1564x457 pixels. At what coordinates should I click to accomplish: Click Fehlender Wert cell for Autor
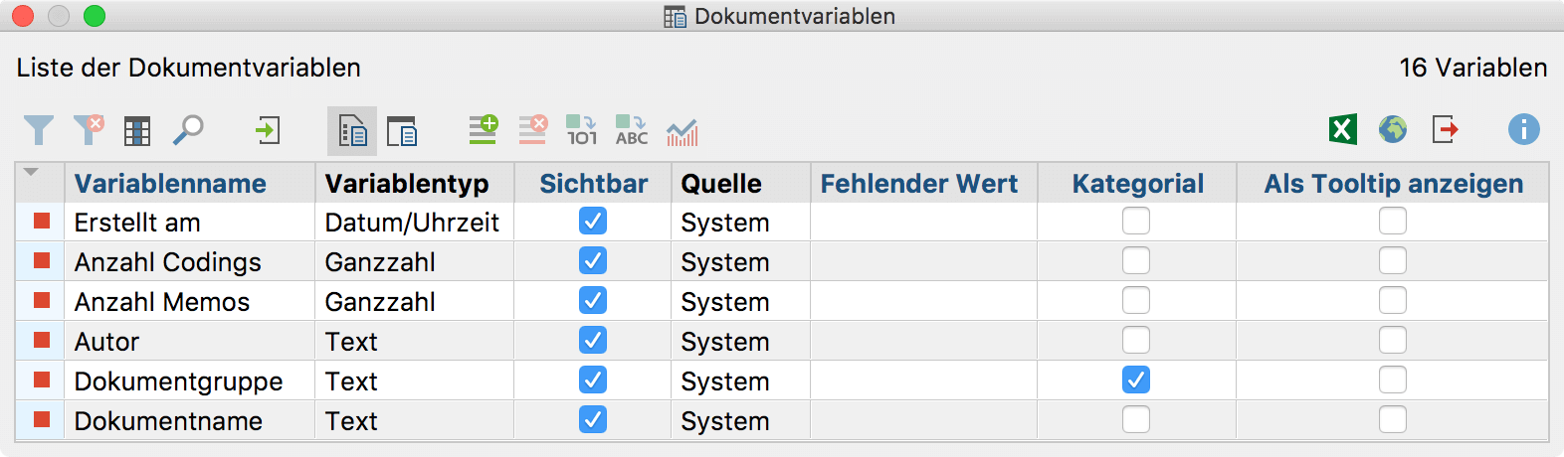923,341
